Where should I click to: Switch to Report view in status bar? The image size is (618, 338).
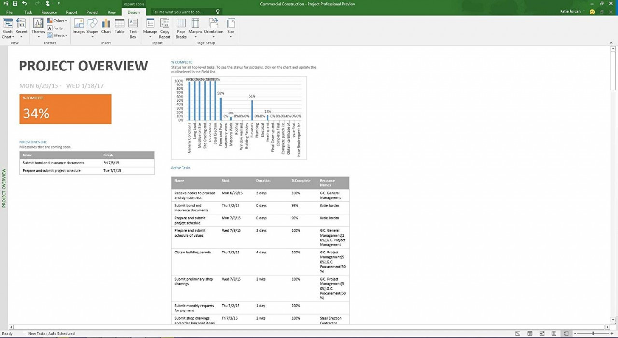566,333
